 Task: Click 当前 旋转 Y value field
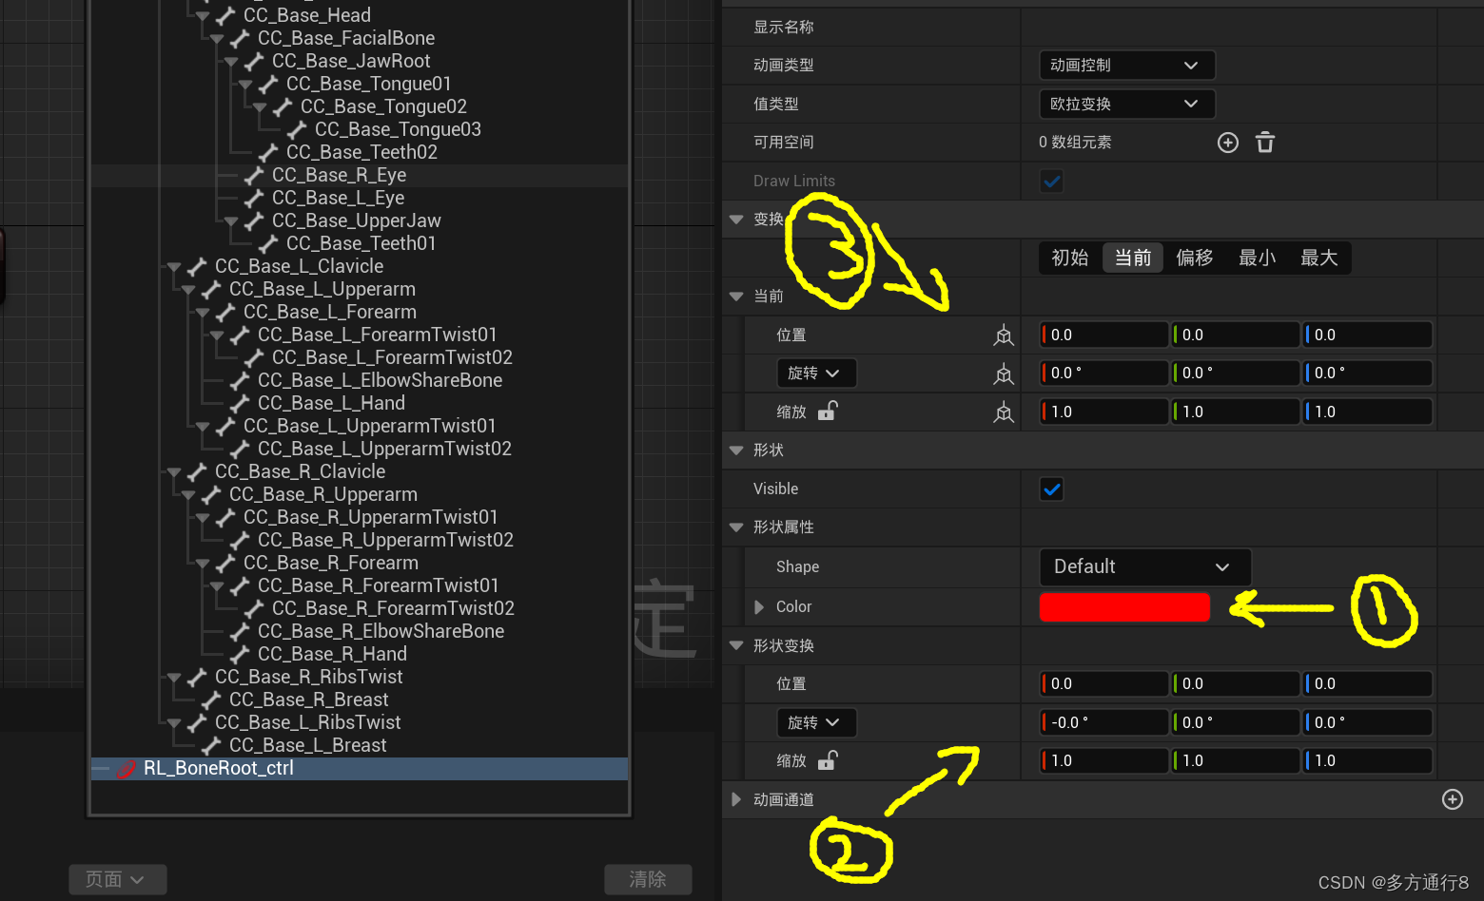tap(1236, 374)
